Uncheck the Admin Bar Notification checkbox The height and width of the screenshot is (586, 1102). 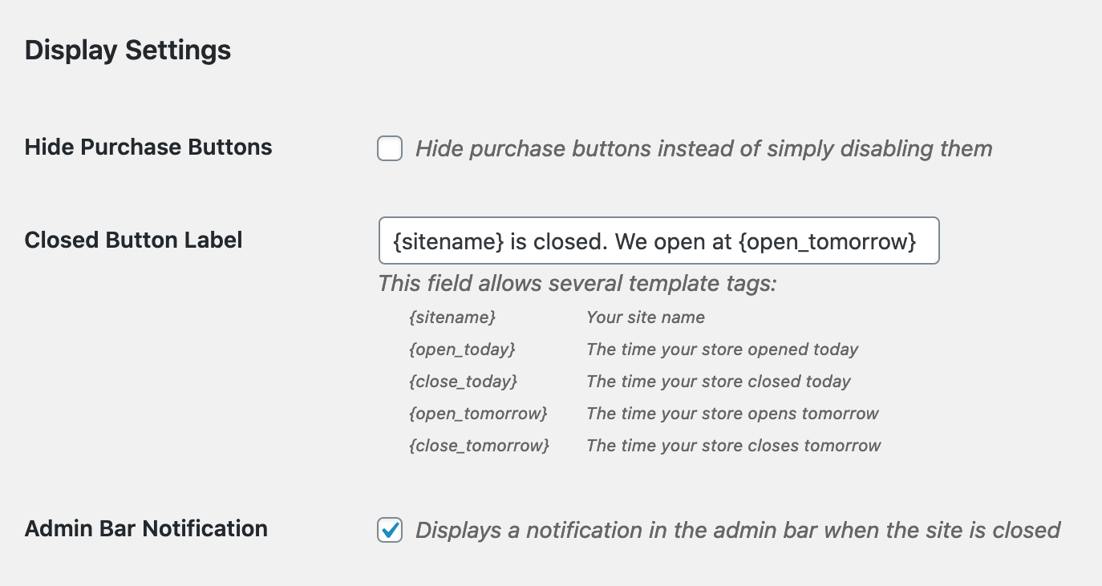point(390,530)
